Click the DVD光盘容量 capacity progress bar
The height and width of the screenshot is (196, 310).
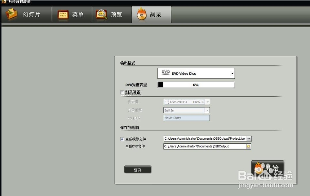pyautogui.click(x=196, y=84)
